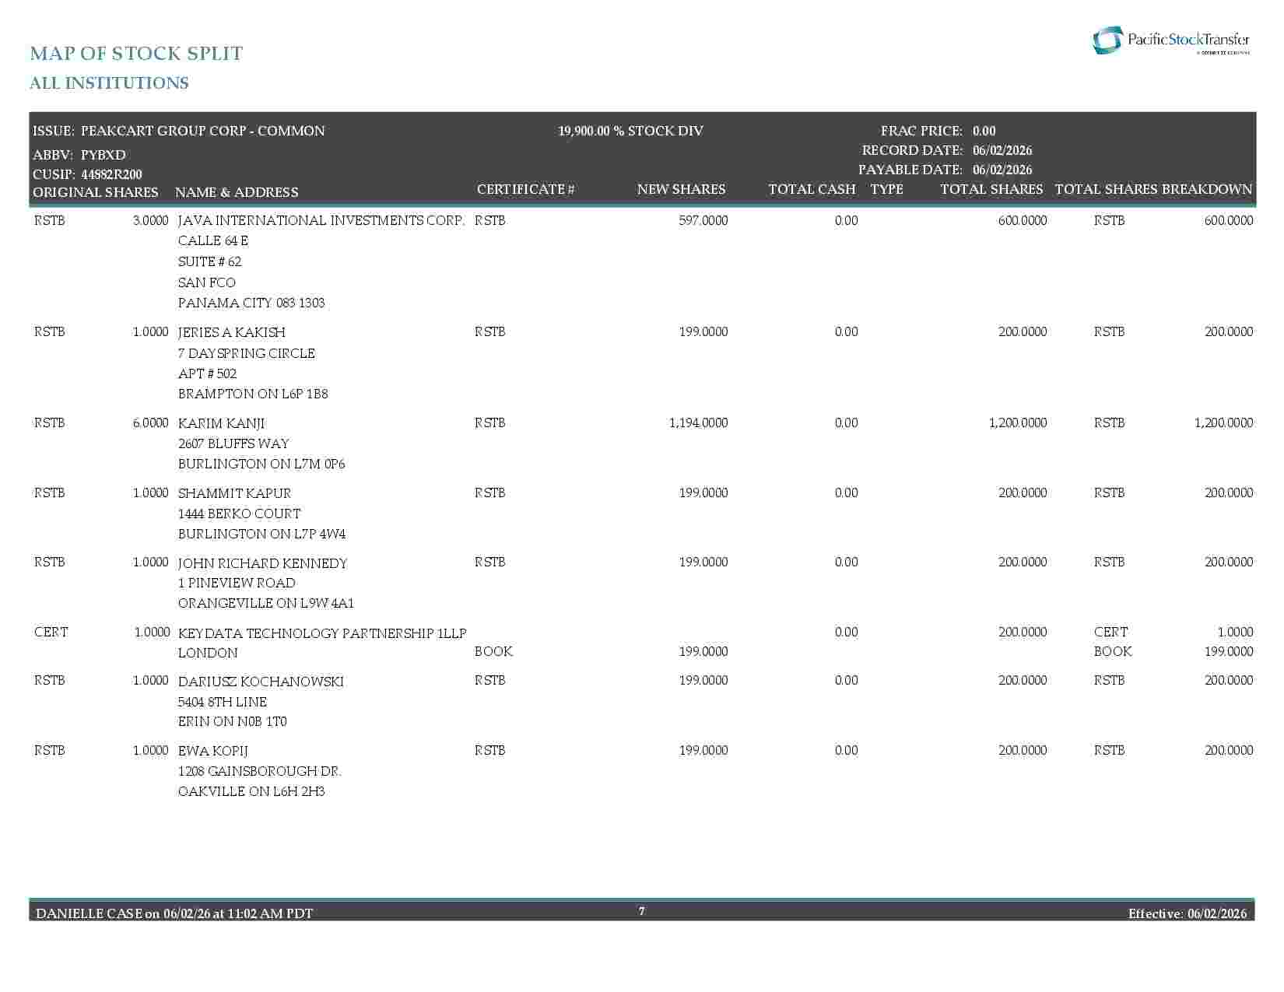The height and width of the screenshot is (992, 1284).
Task: Select "ORANGEVILLE ON L9W 4A1"
Action: 266,603
